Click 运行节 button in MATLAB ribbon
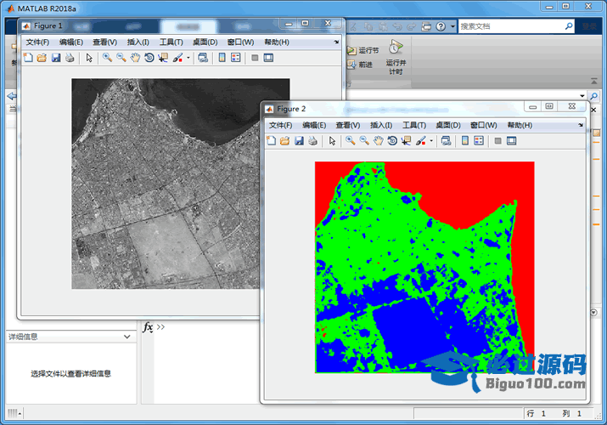This screenshot has width=607, height=425. pyautogui.click(x=363, y=50)
